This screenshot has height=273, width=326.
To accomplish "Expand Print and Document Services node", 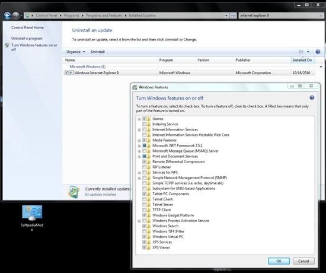I will 139,157.
